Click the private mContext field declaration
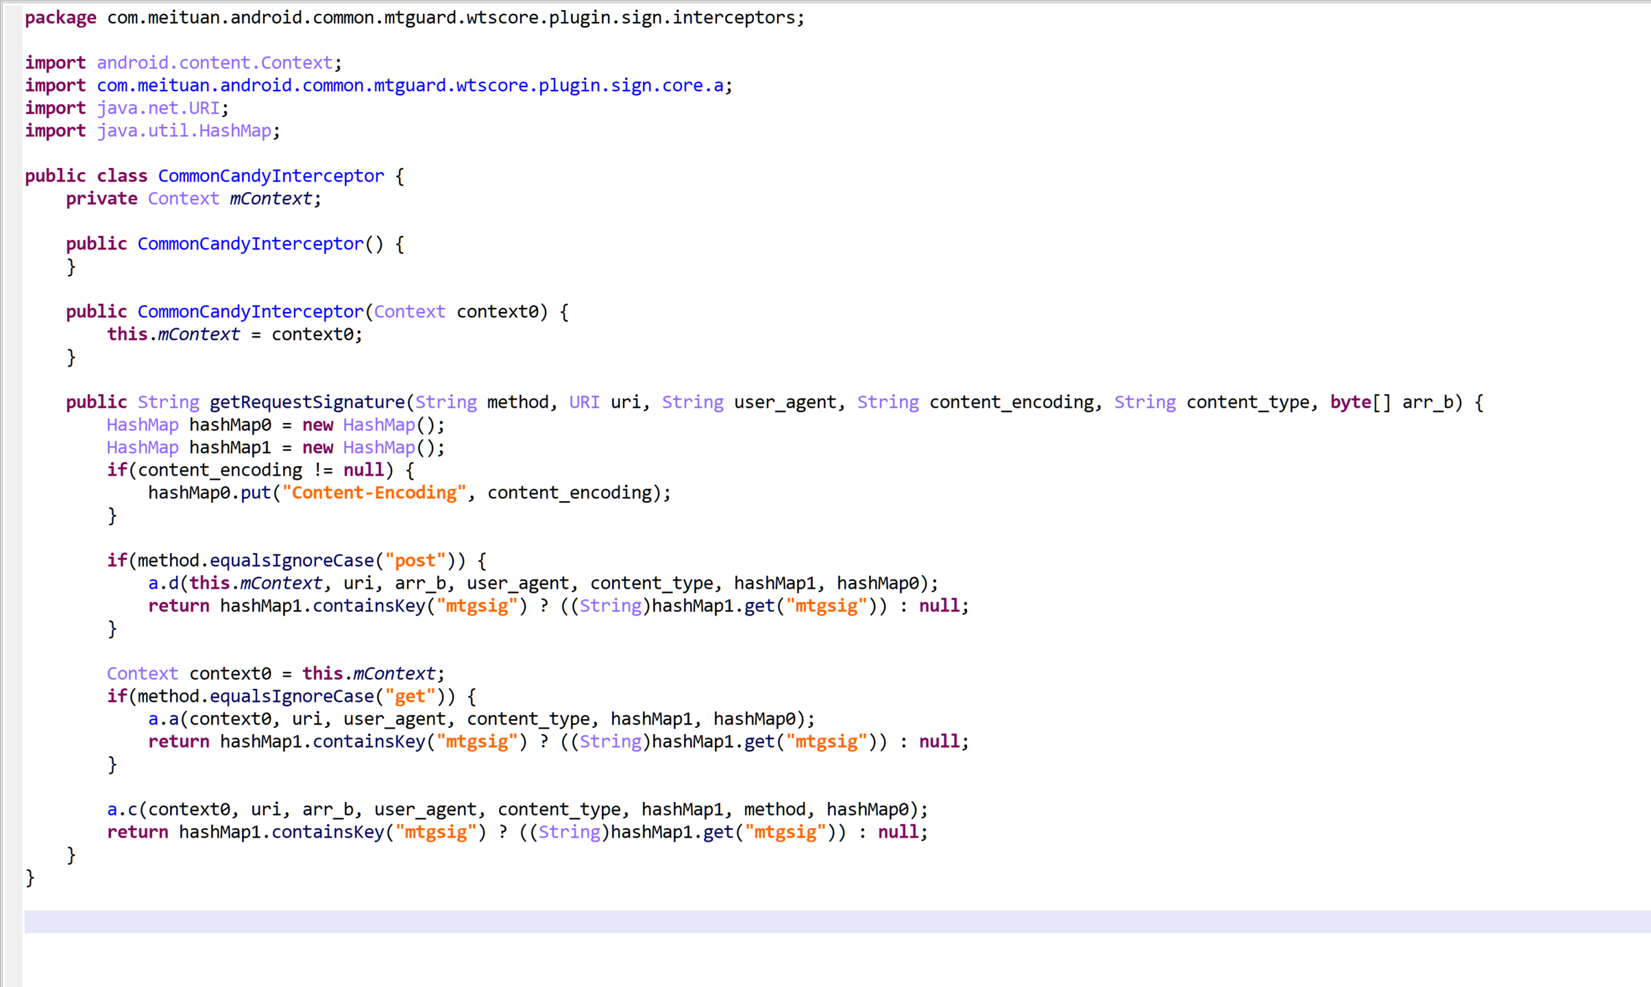This screenshot has width=1651, height=987. pyautogui.click(x=270, y=199)
